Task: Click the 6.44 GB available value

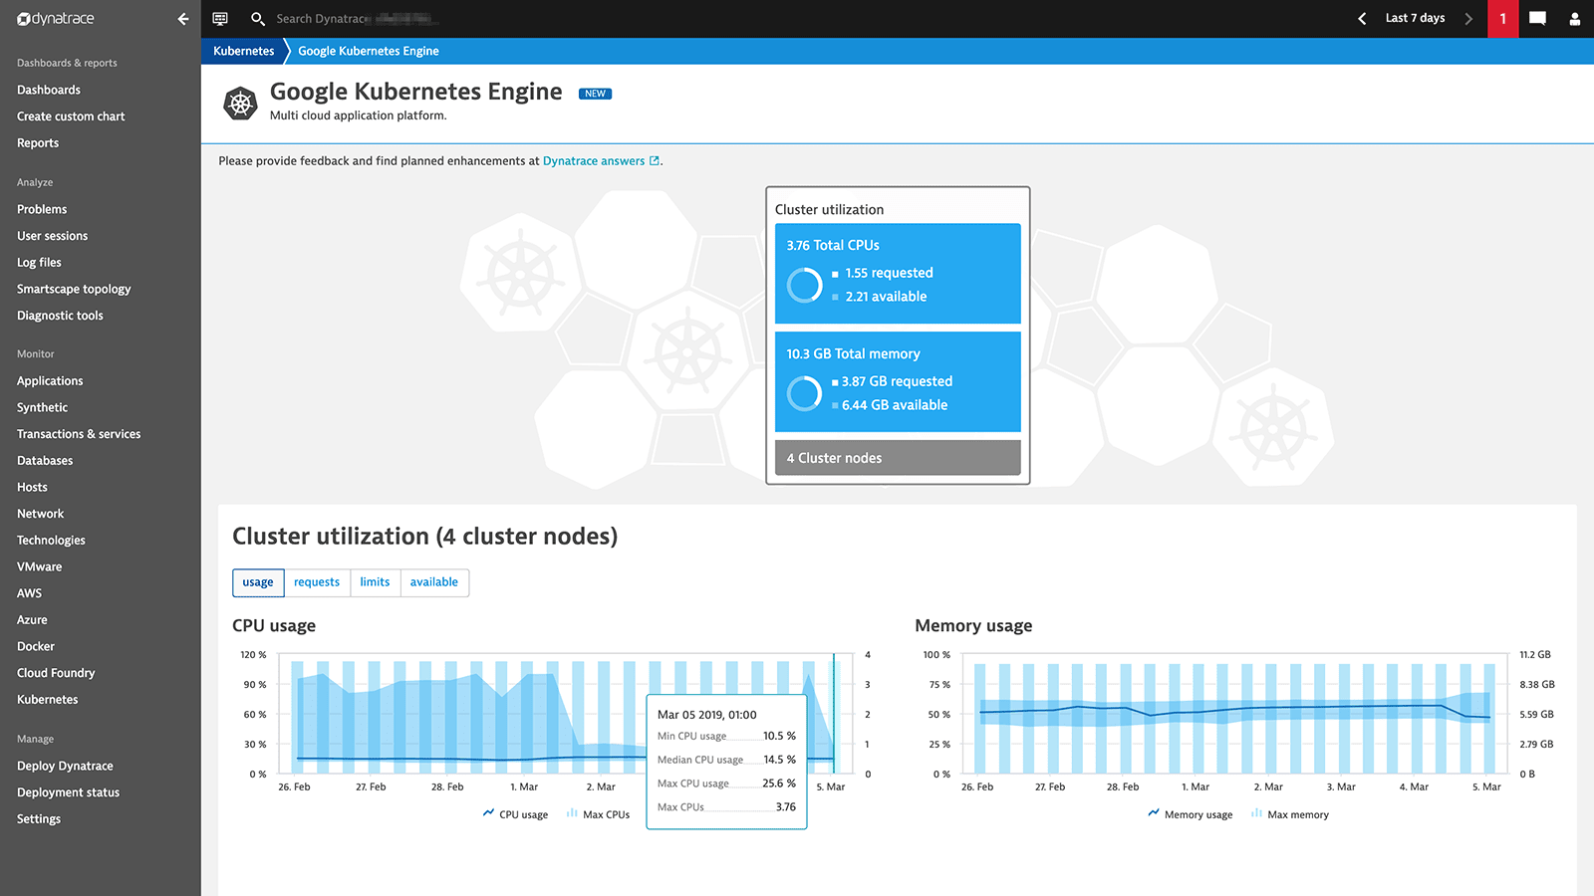Action: [895, 405]
